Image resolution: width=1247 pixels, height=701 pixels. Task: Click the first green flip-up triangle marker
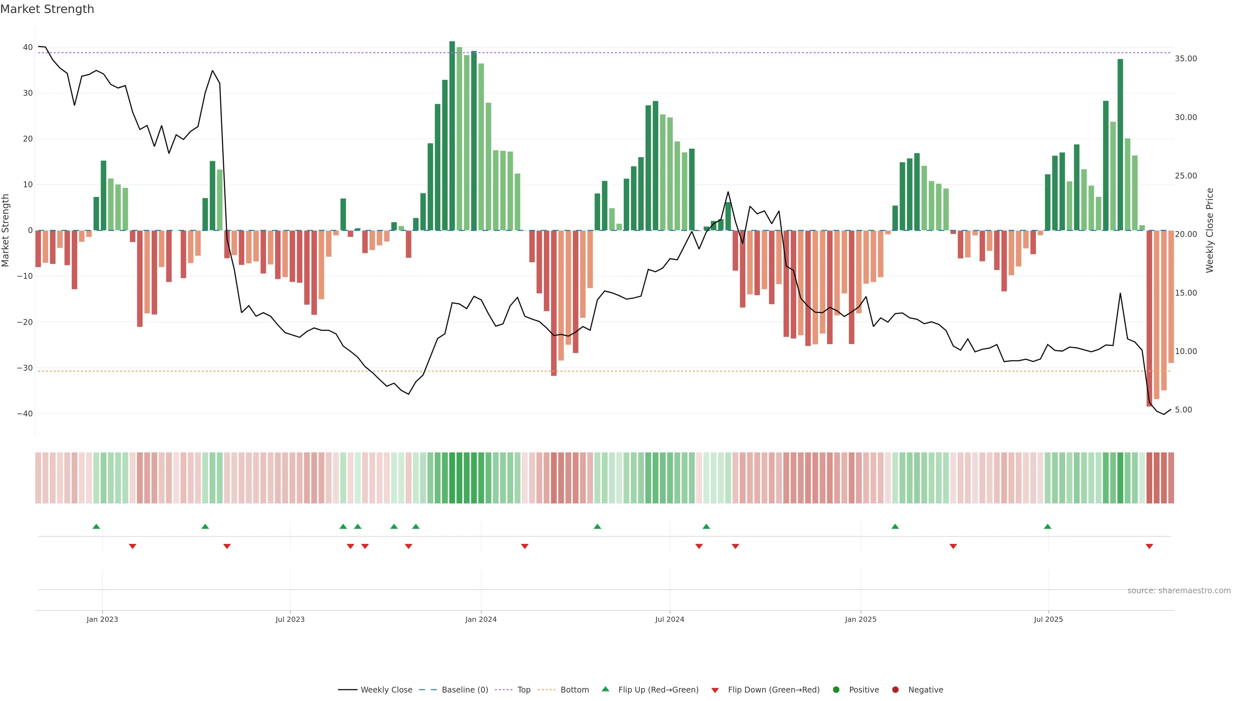[x=96, y=526]
